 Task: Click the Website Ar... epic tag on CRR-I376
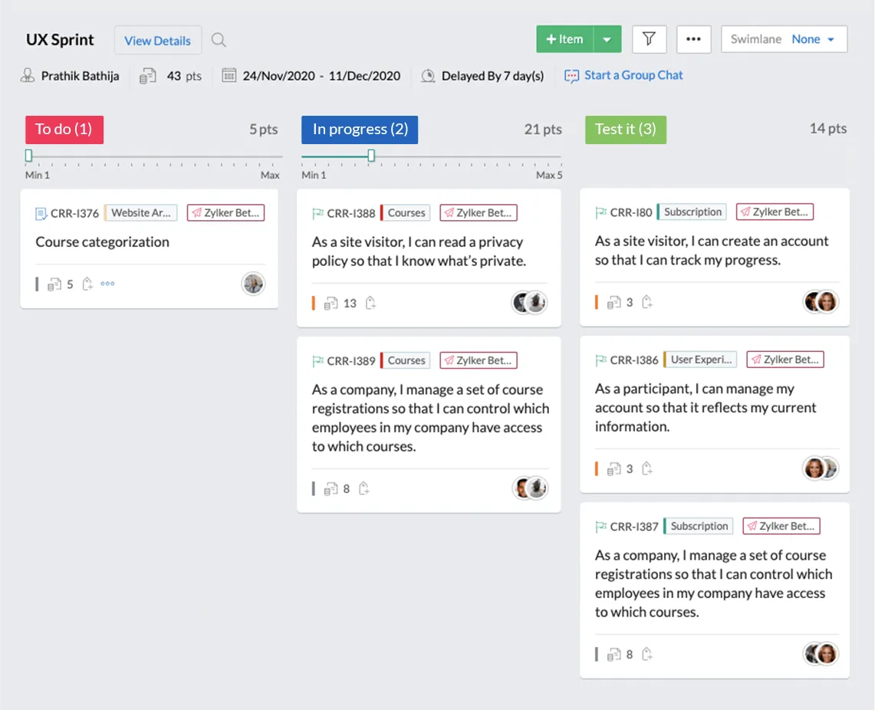point(140,212)
